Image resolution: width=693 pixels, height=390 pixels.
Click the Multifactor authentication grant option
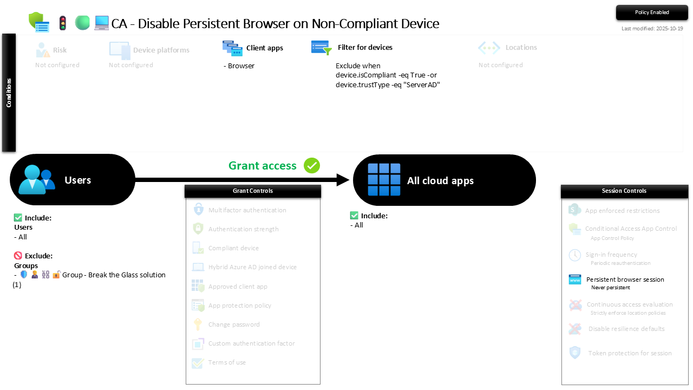click(x=247, y=210)
